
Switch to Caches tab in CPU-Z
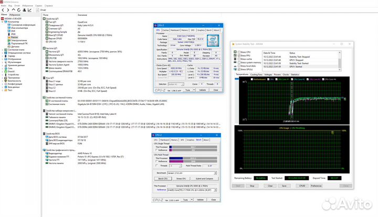pos(165,30)
